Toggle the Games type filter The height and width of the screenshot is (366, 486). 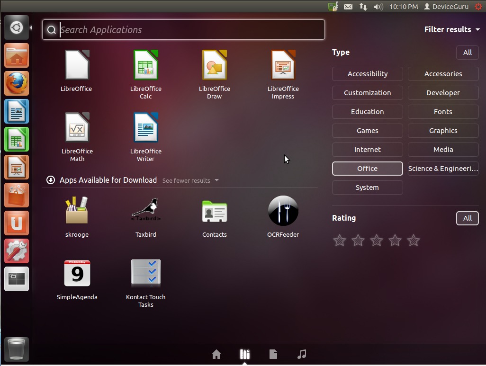point(367,131)
